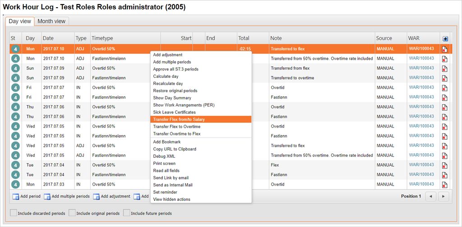
Task: Click Show Day Summary menu entry
Action: pyautogui.click(x=172, y=98)
